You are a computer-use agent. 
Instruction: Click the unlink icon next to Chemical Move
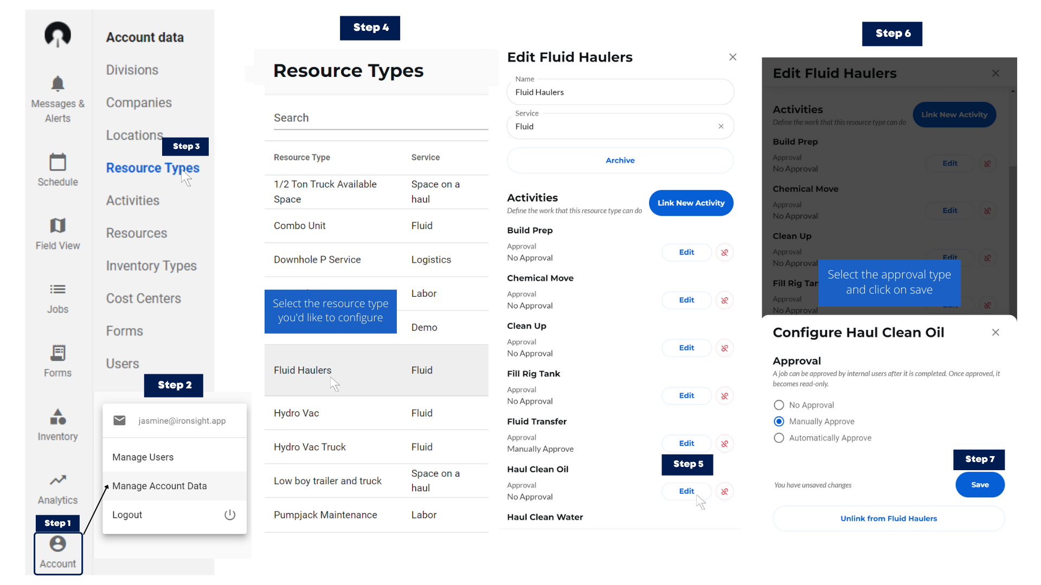pyautogui.click(x=724, y=300)
